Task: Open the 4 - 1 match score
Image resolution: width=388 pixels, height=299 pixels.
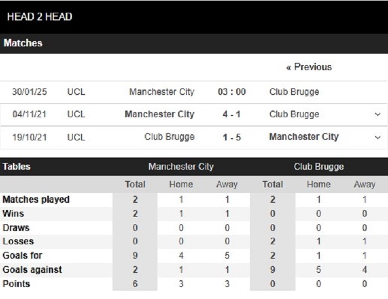Action: pos(231,114)
